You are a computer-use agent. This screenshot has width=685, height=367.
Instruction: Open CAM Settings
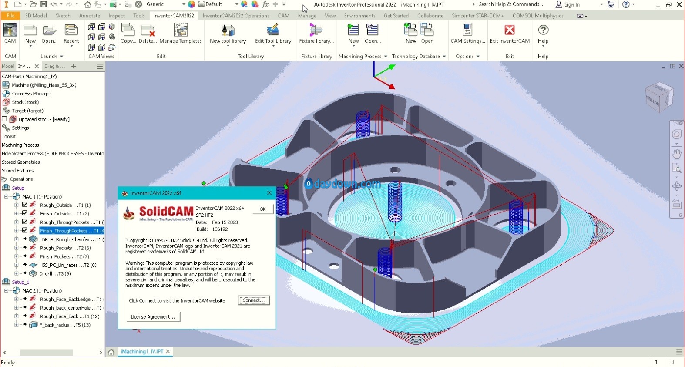tap(468, 34)
